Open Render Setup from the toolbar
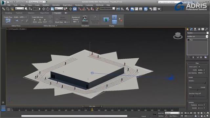The height and width of the screenshot is (118, 210). point(151,9)
